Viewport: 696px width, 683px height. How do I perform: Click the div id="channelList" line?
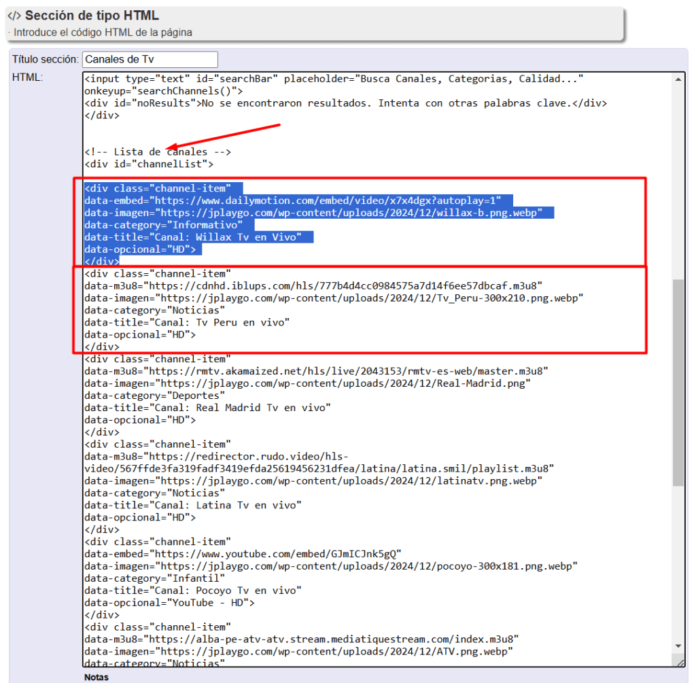point(149,164)
